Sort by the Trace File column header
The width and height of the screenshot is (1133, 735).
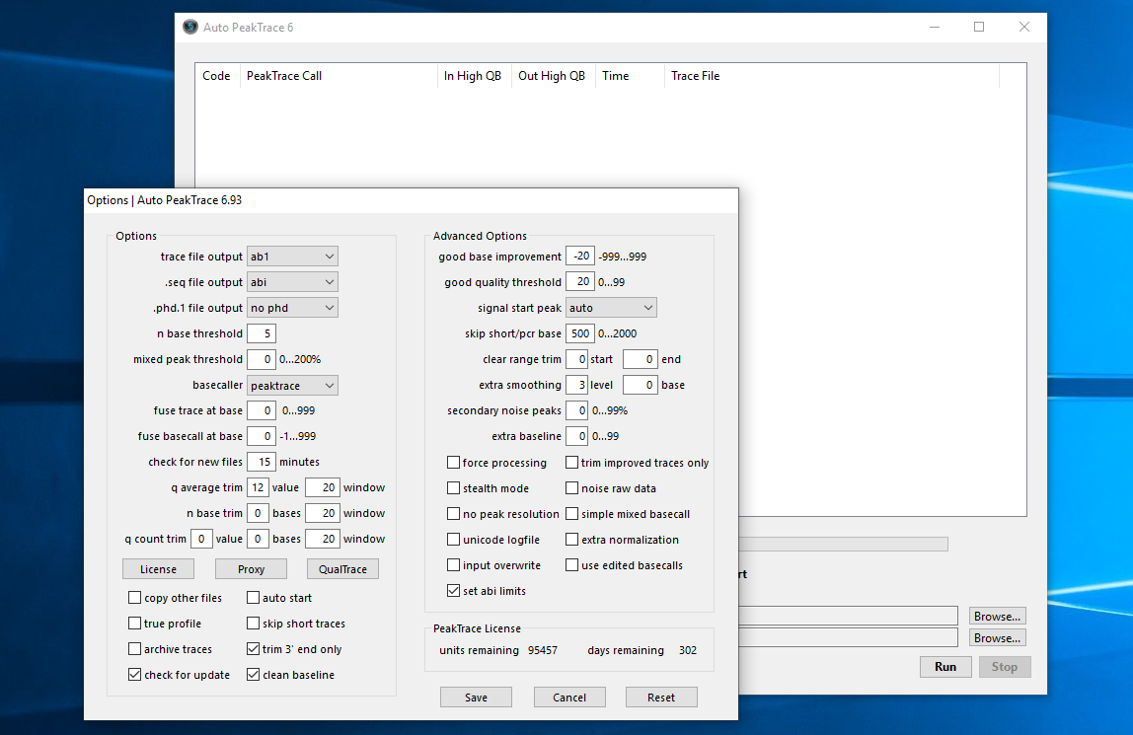point(829,76)
